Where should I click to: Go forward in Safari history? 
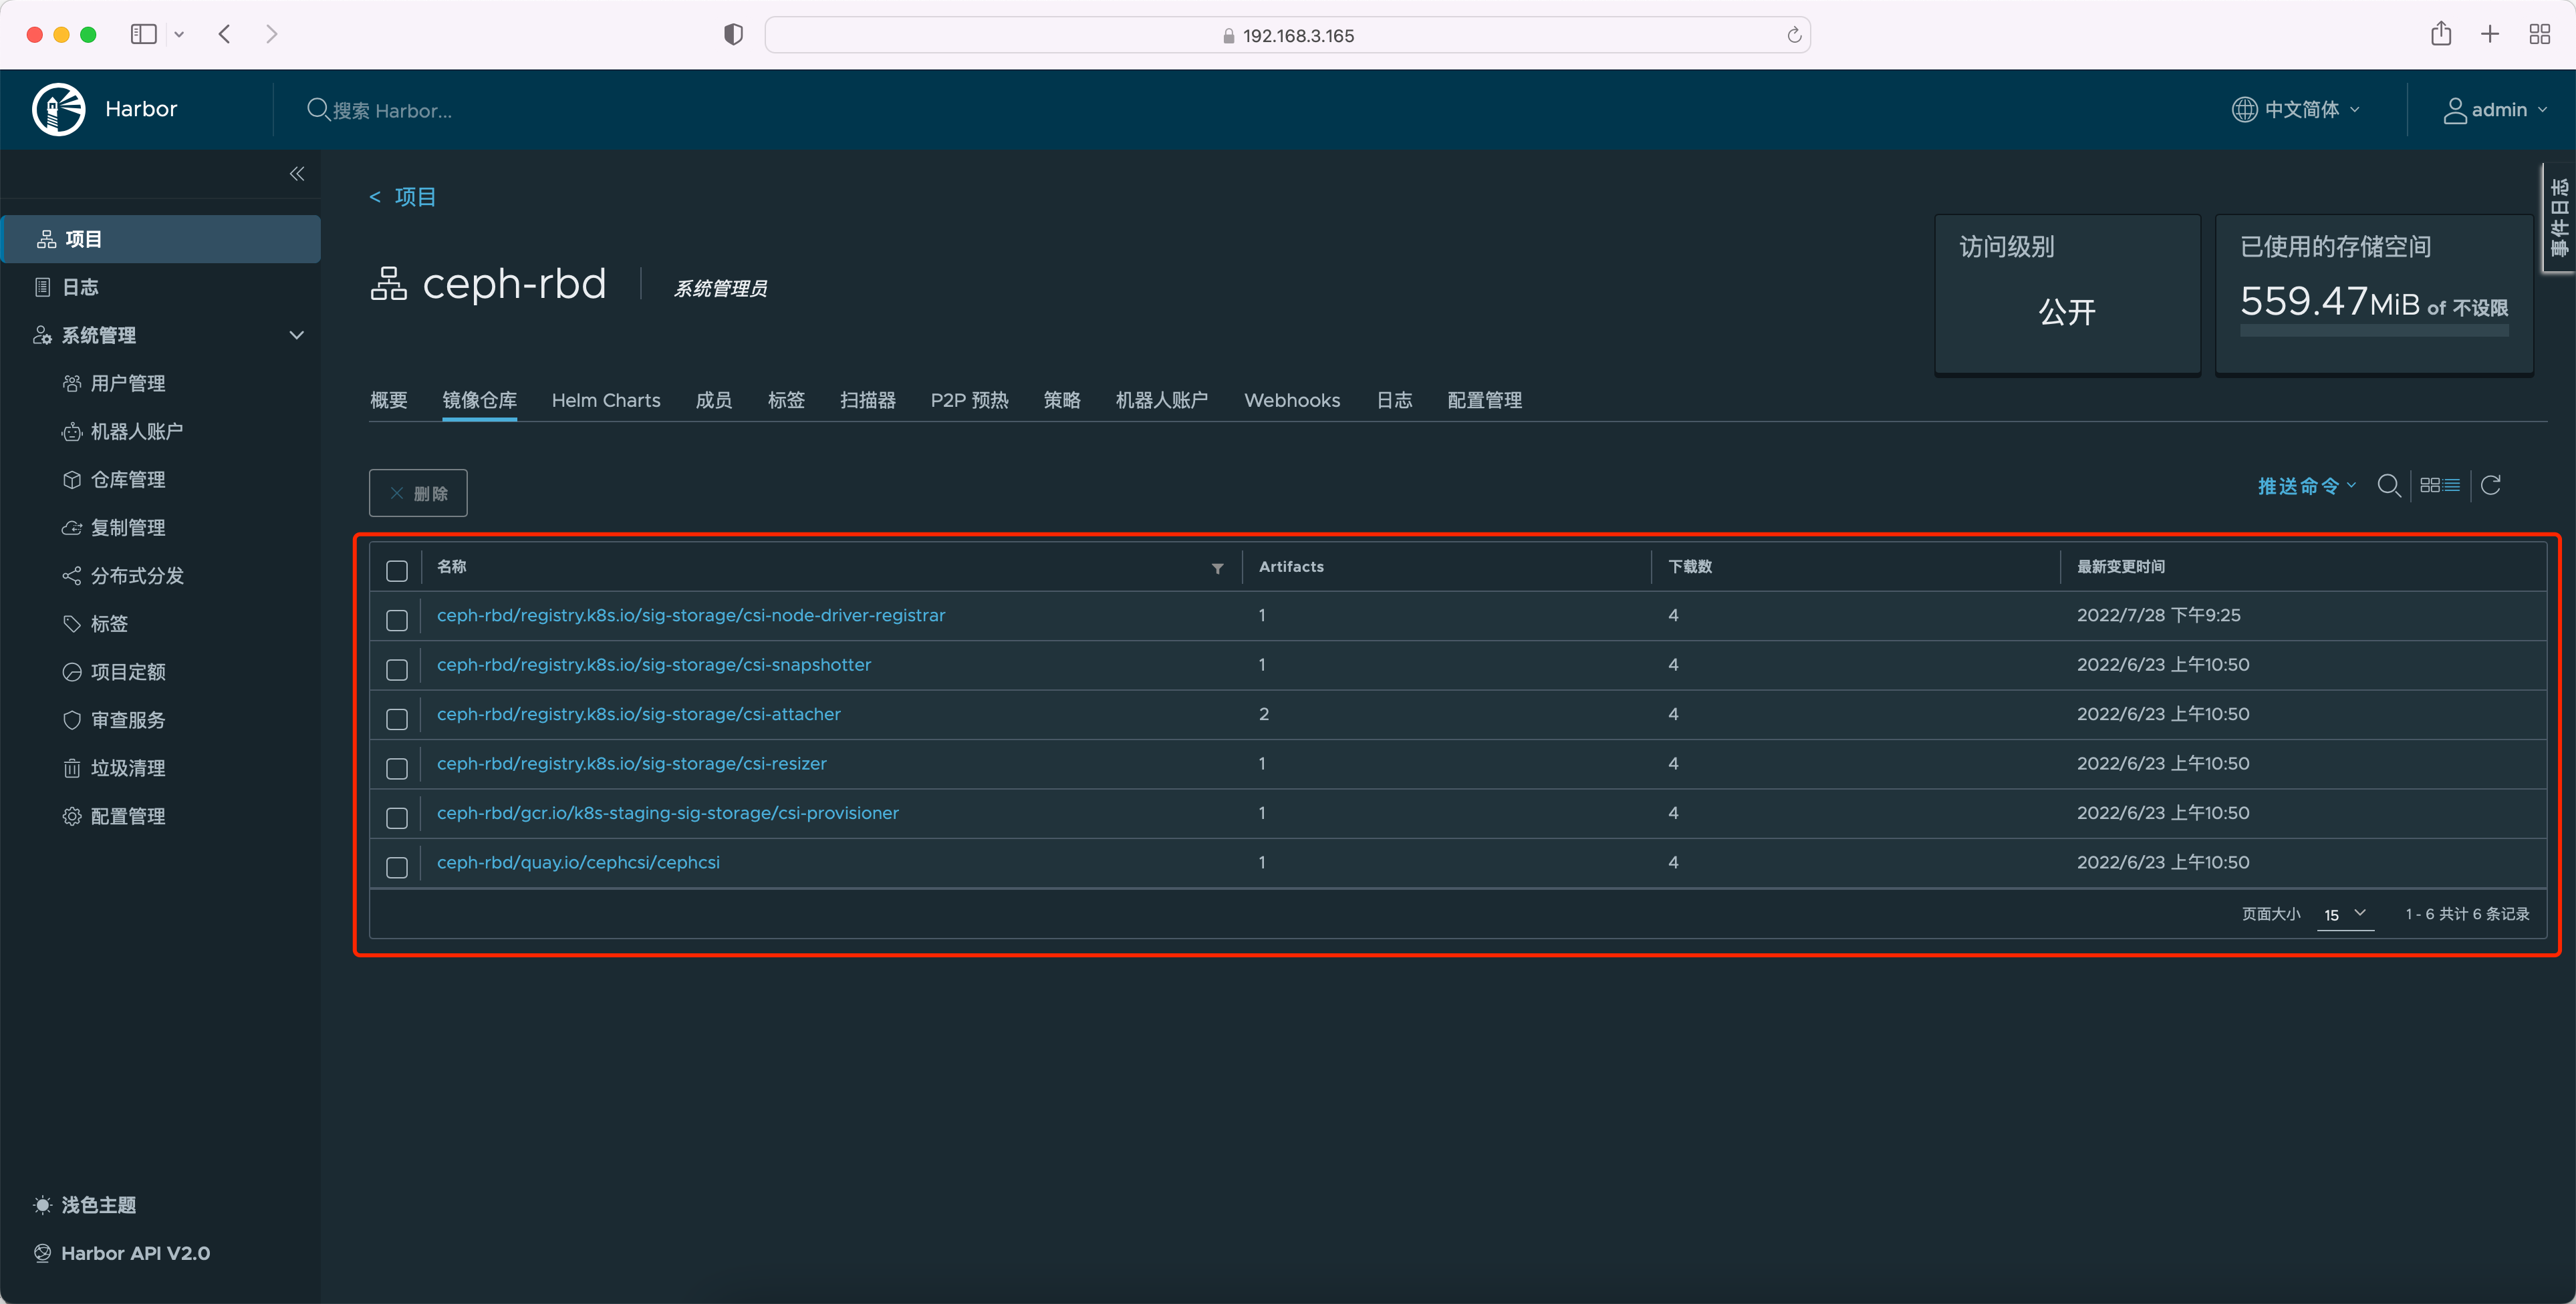[x=272, y=34]
